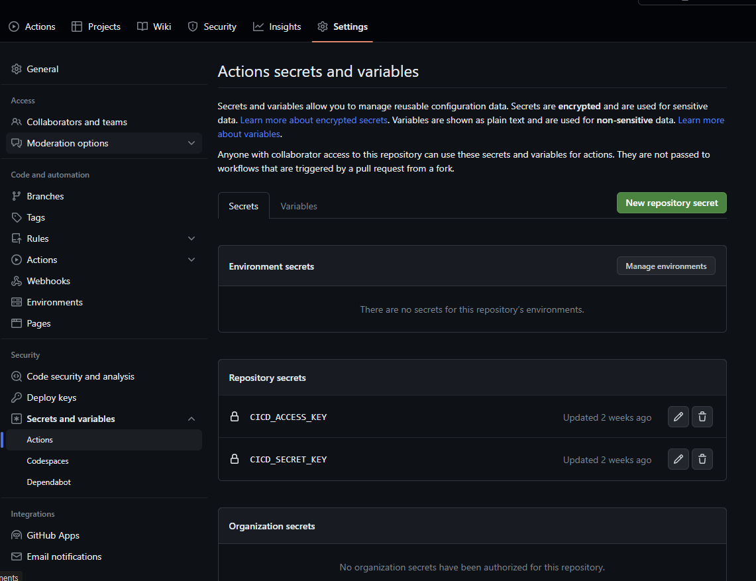The height and width of the screenshot is (581, 756).
Task: Click the Projects table icon
Action: tap(77, 26)
